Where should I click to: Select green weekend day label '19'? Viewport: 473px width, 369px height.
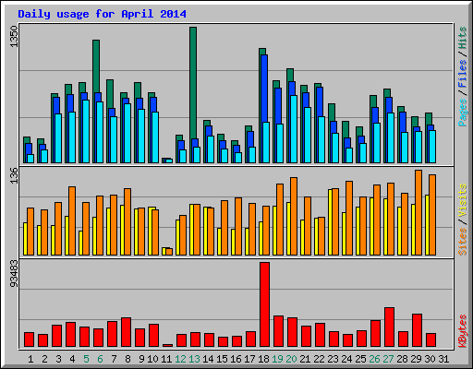pos(277,359)
